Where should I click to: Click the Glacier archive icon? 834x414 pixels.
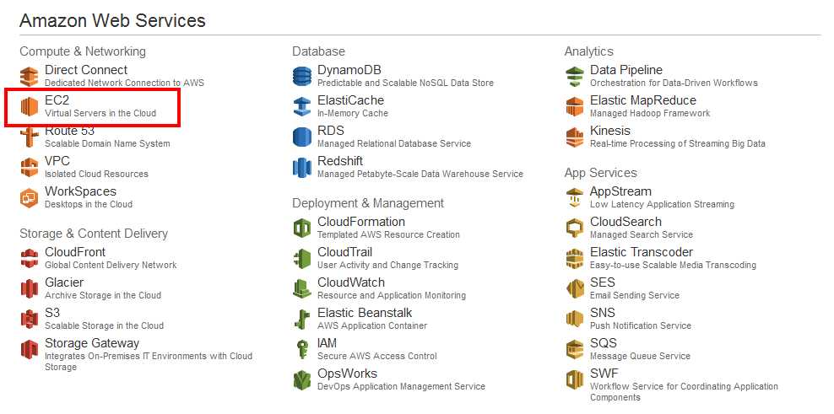(30, 288)
